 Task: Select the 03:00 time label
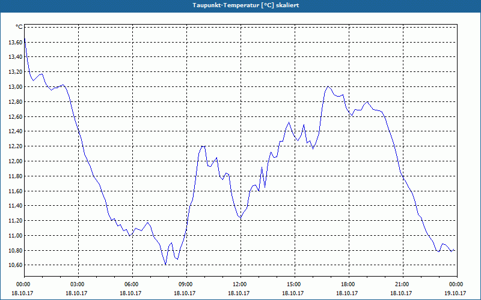point(79,284)
